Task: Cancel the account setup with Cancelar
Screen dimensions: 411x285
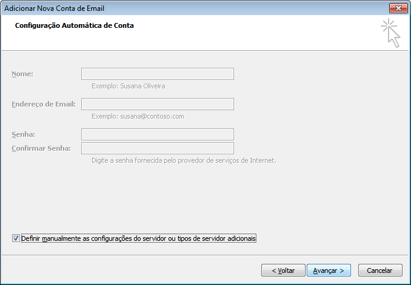Action: (x=380, y=270)
